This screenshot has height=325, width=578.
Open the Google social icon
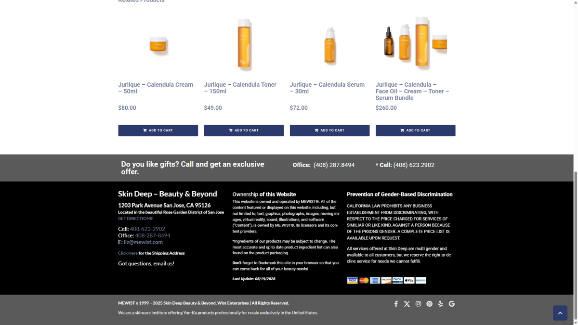click(x=451, y=304)
